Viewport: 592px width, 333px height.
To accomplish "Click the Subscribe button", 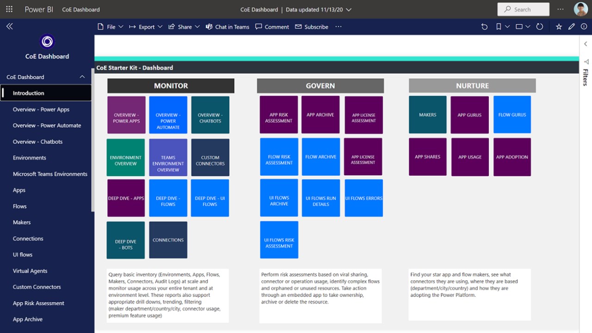I will click(x=312, y=27).
